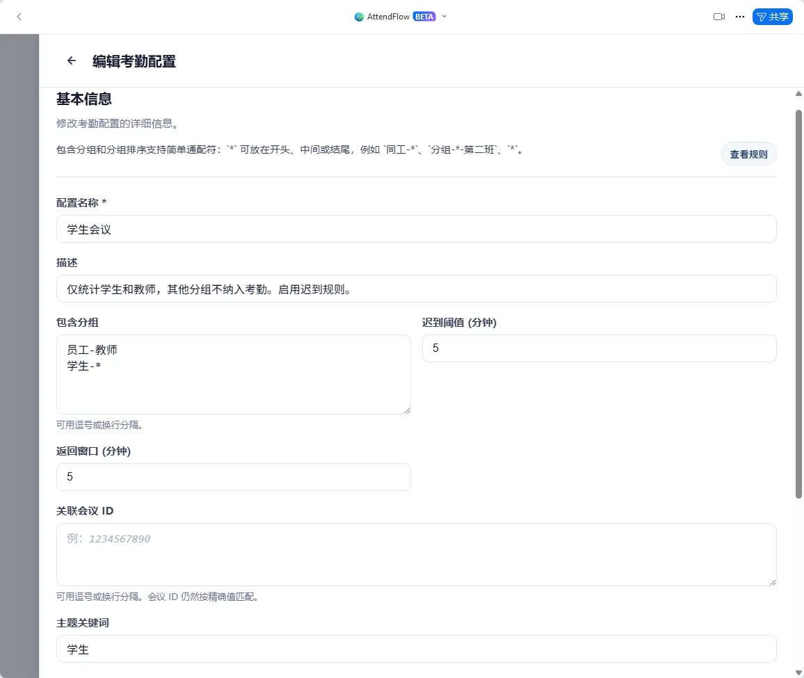This screenshot has width=804, height=678.
Task: Click the BETA badge in title
Action: [x=424, y=17]
